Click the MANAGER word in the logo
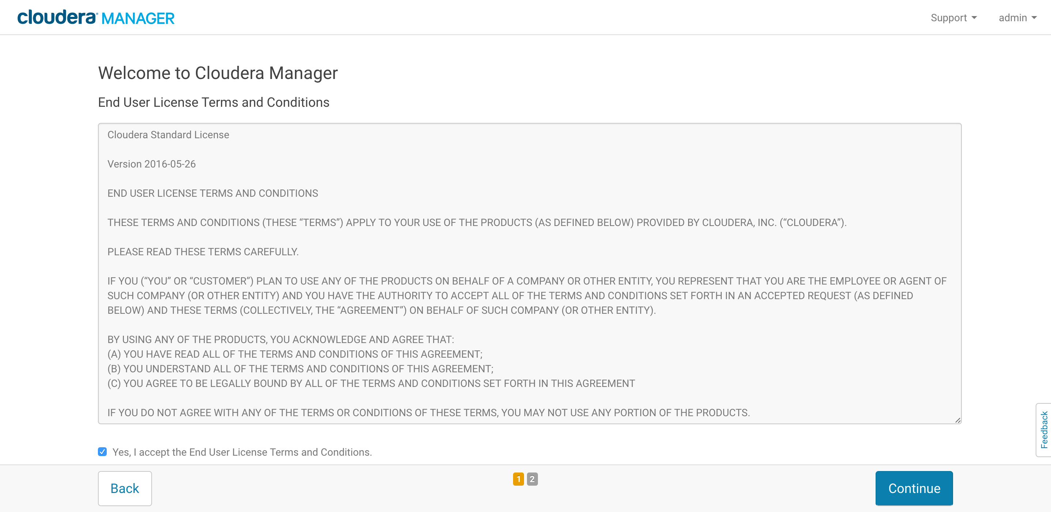1051x512 pixels. pyautogui.click(x=138, y=19)
